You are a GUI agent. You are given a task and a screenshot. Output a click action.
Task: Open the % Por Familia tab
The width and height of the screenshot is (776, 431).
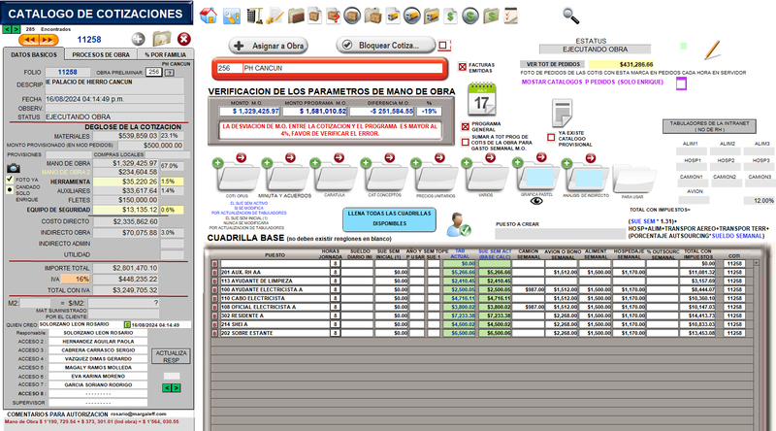[168, 54]
